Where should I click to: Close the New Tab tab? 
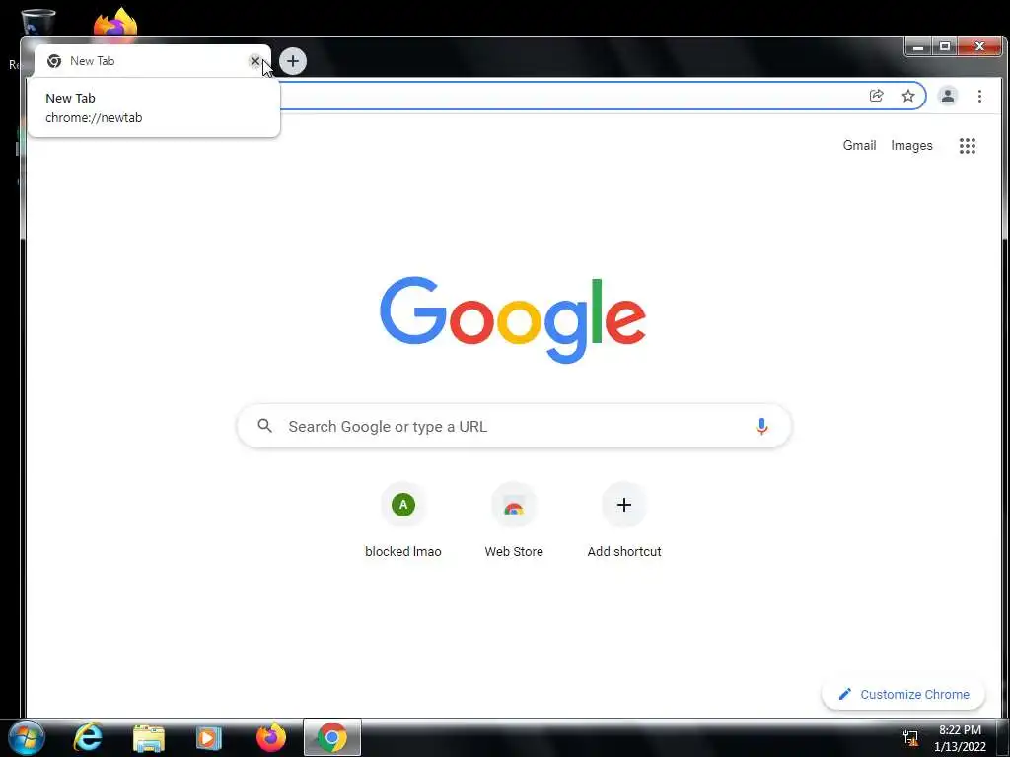(x=255, y=61)
